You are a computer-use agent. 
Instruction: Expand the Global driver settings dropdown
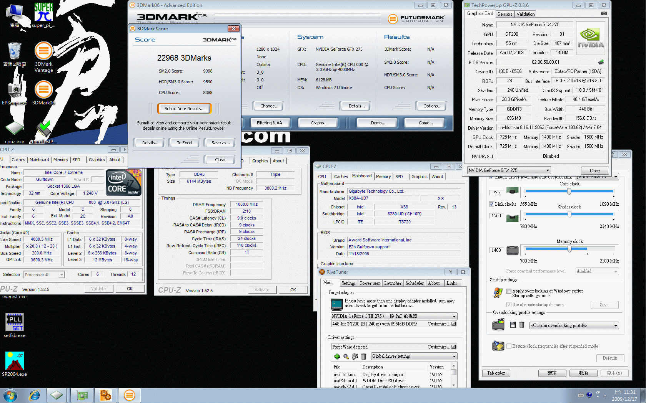point(414,357)
